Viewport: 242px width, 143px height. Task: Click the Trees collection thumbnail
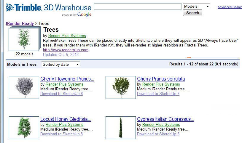[24, 39]
